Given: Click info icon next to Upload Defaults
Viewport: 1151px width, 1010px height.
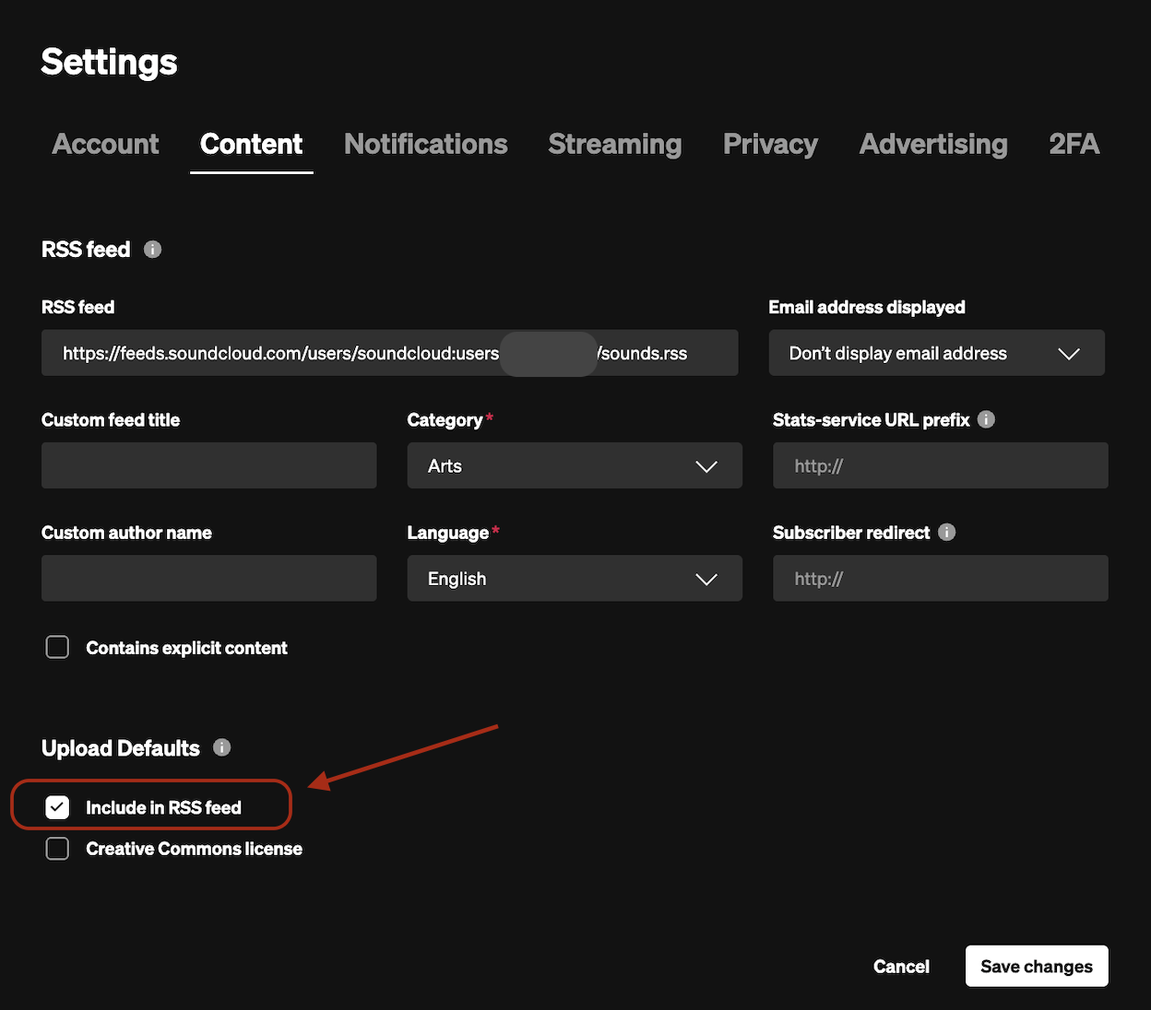Looking at the screenshot, I should pos(221,747).
